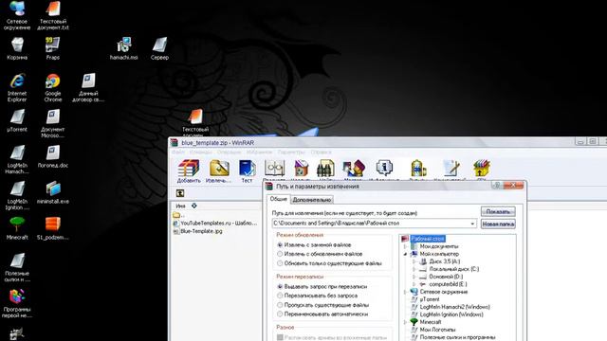
Task: Select the µTorrent desktop shortcut
Action: coord(17,120)
